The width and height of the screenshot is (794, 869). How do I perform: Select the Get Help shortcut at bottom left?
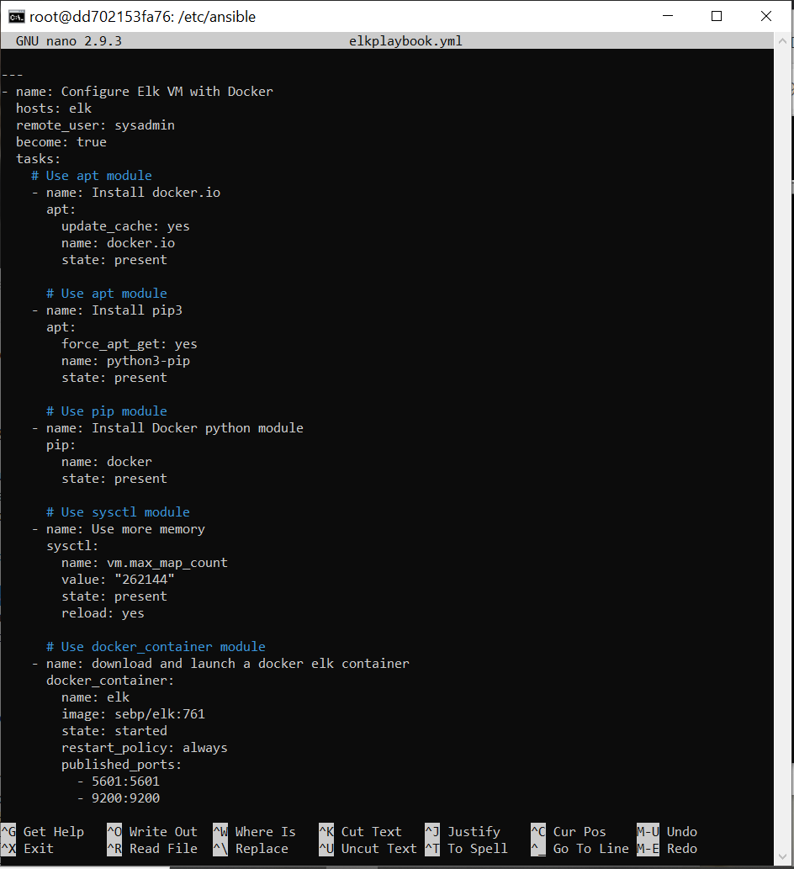[52, 831]
